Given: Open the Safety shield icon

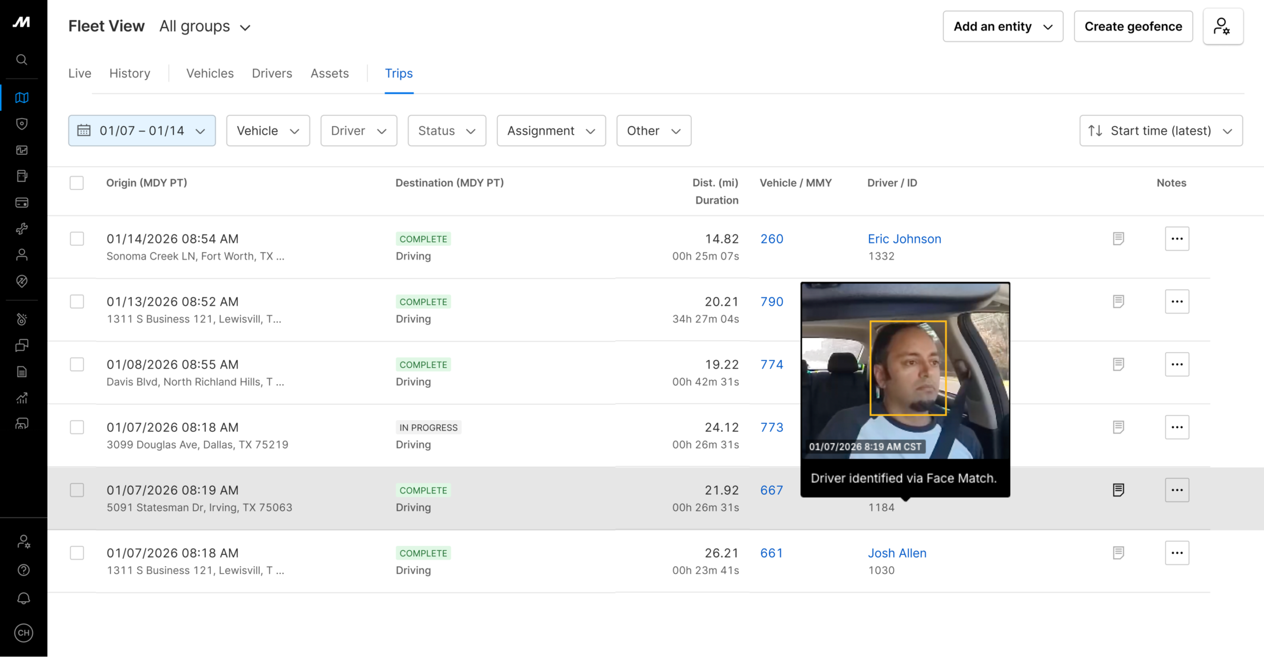Looking at the screenshot, I should tap(22, 124).
